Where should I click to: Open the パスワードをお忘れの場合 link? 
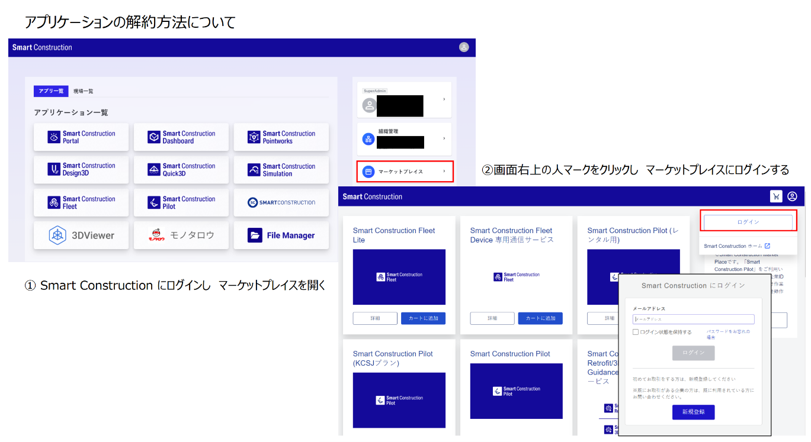[x=728, y=334]
